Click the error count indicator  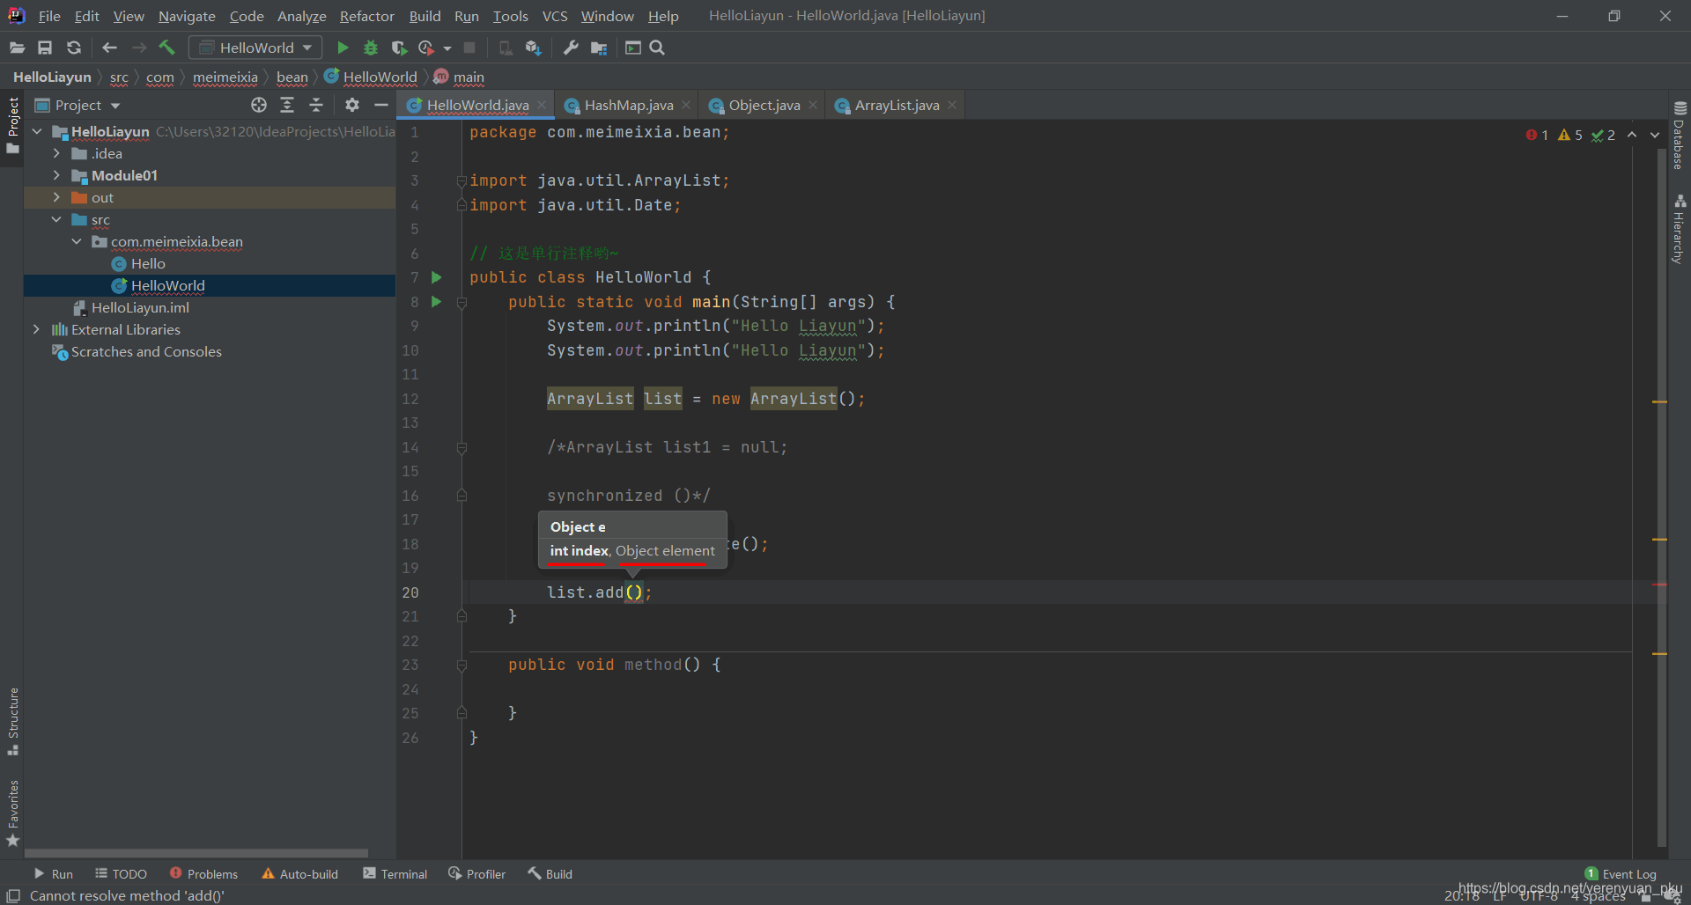[1537, 135]
